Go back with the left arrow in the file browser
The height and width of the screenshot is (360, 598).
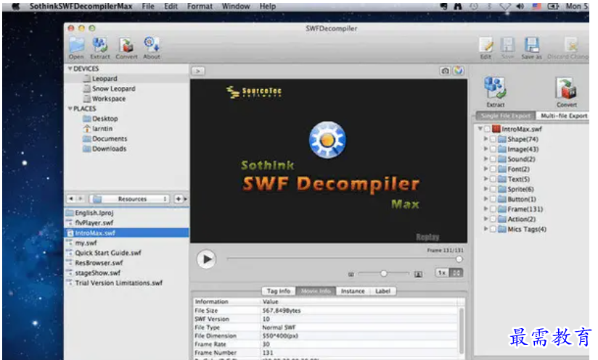[x=71, y=198]
